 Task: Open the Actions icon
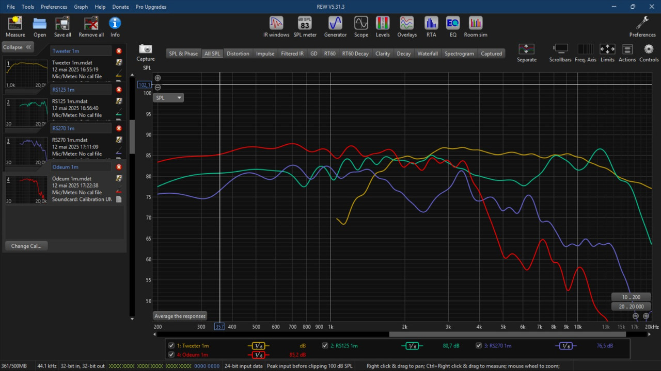pos(627,49)
